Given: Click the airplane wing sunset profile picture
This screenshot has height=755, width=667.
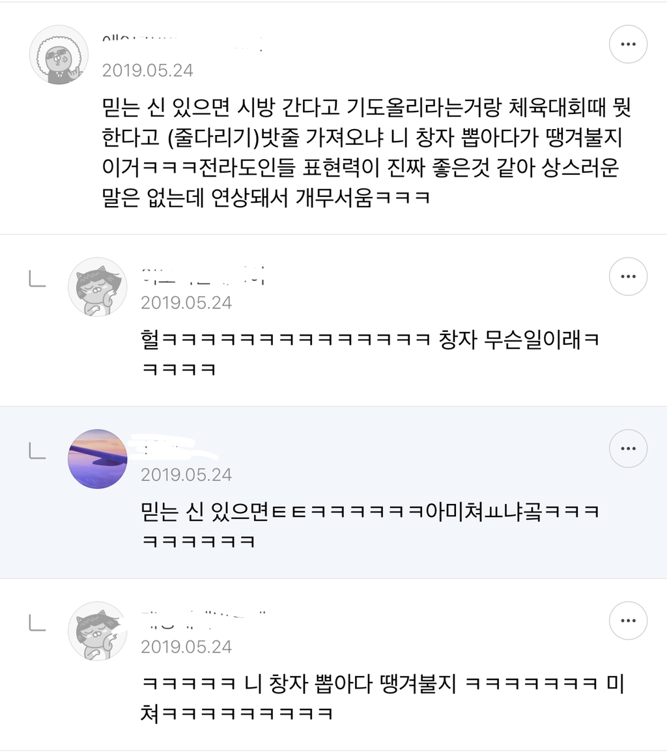Looking at the screenshot, I should (98, 458).
